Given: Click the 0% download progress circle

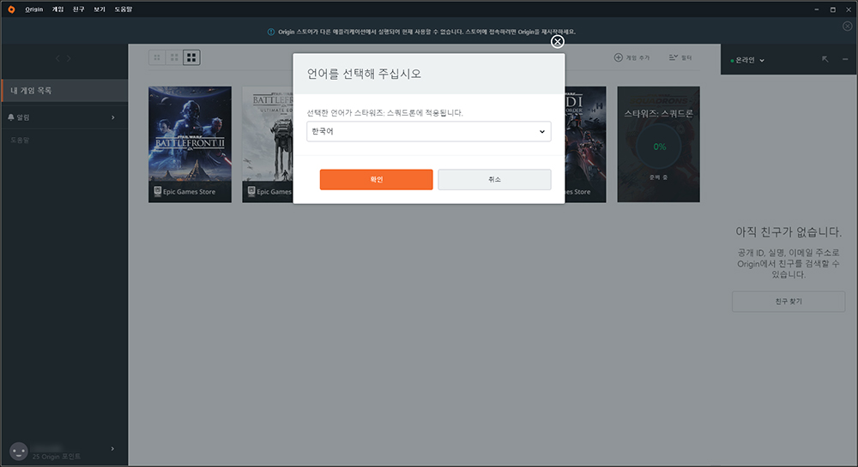Looking at the screenshot, I should [659, 147].
